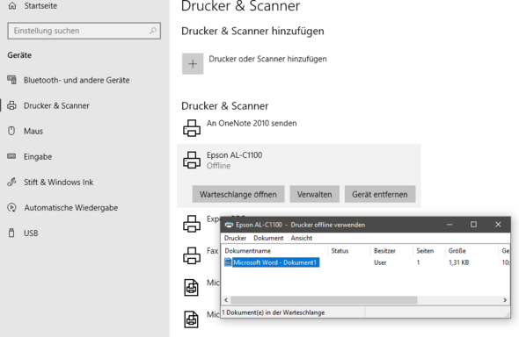Image resolution: width=519 pixels, height=337 pixels.
Task: Click the queue scrollbar right arrow
Action: pos(505,300)
